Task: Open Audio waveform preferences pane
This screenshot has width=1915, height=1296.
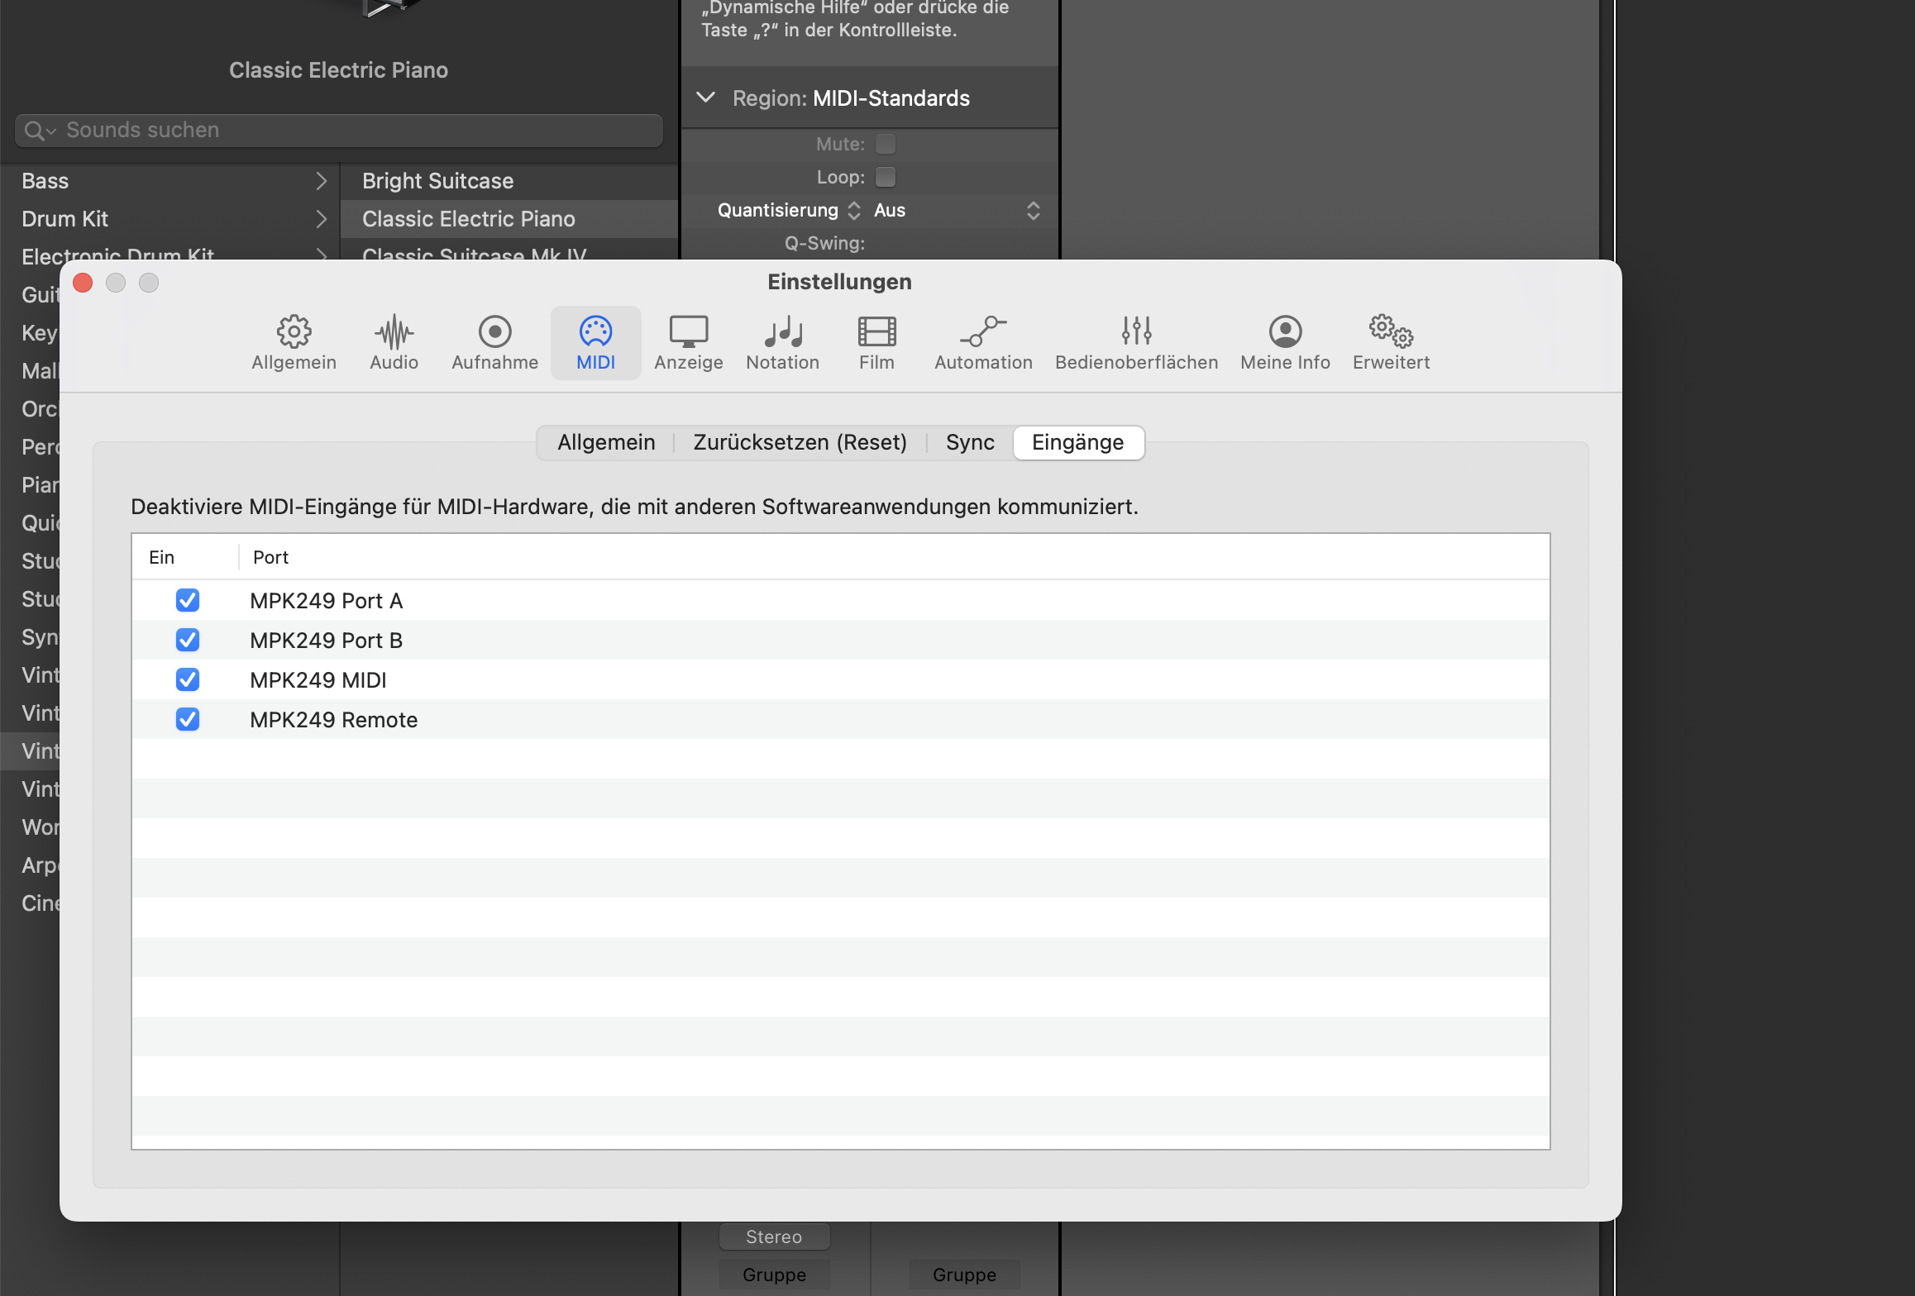Action: click(x=394, y=342)
